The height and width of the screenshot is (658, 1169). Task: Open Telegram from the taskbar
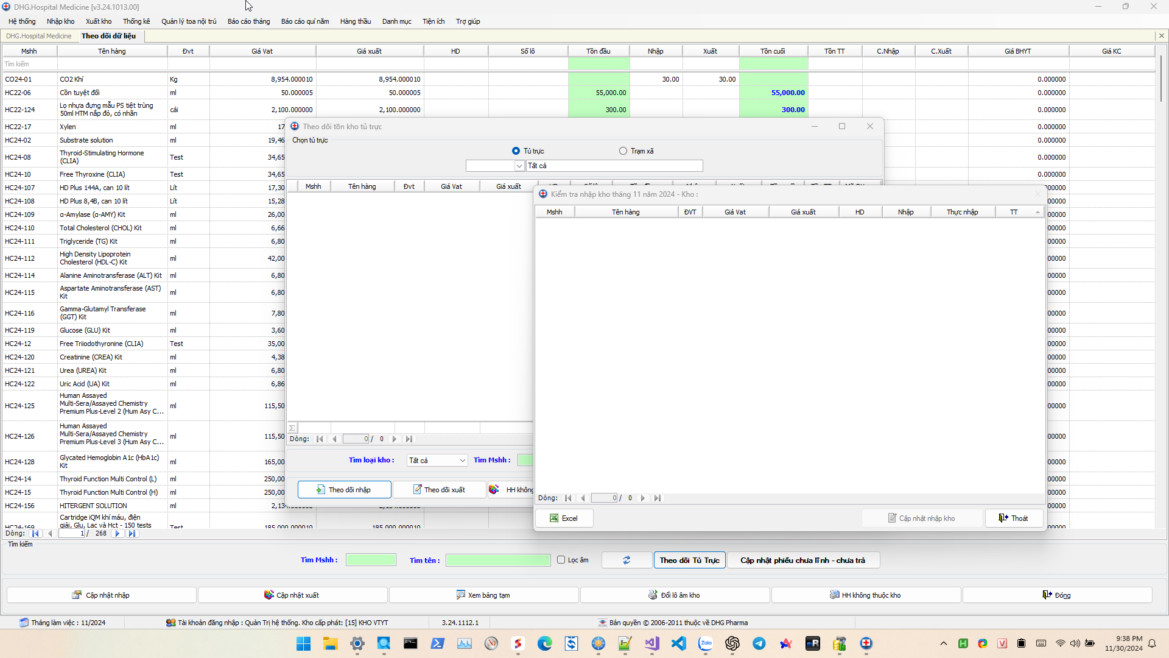pos(759,643)
